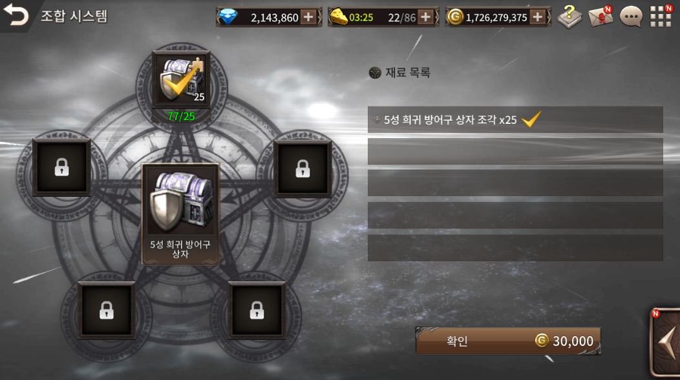Expand the side panel arrow tab
The height and width of the screenshot is (380, 680).
[665, 342]
